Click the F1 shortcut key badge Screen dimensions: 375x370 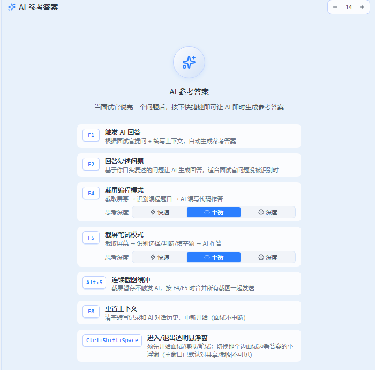coord(91,135)
